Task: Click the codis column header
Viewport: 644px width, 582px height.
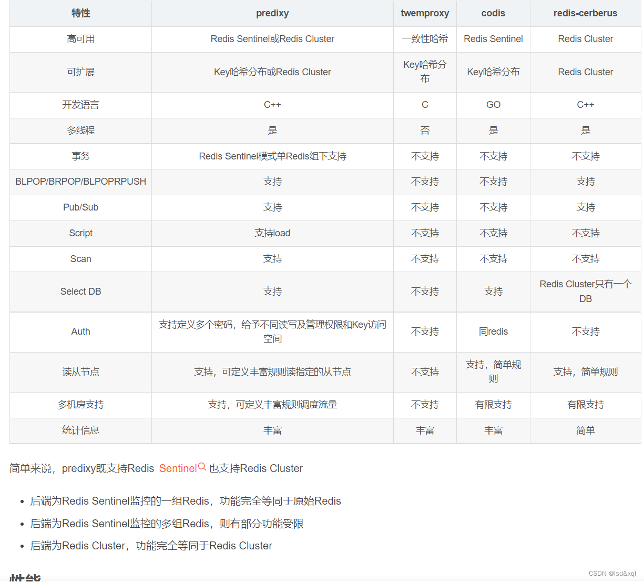Action: point(493,13)
